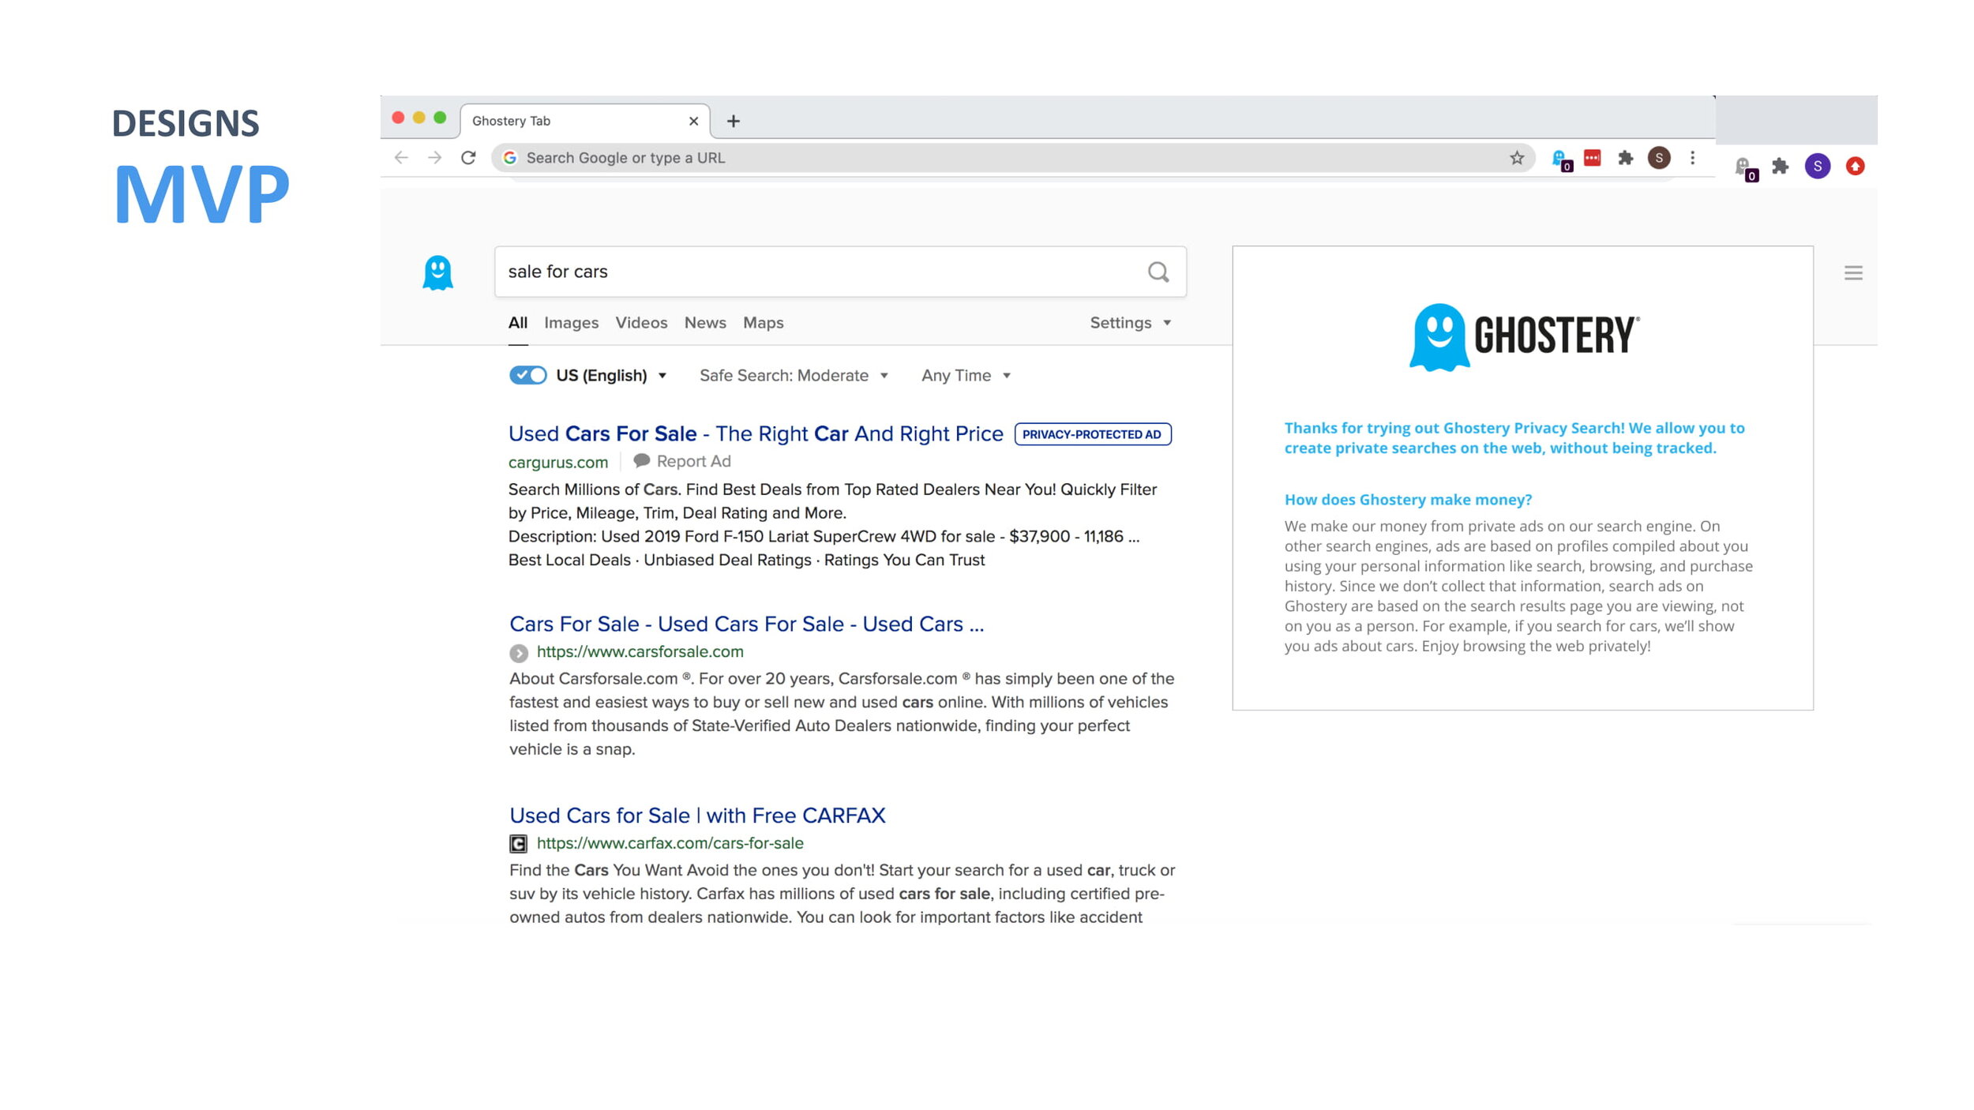
Task: Switch to the News tab
Action: (x=705, y=323)
